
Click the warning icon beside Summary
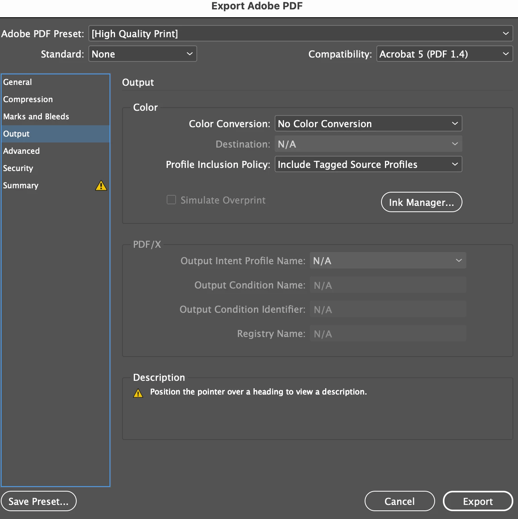tap(101, 186)
